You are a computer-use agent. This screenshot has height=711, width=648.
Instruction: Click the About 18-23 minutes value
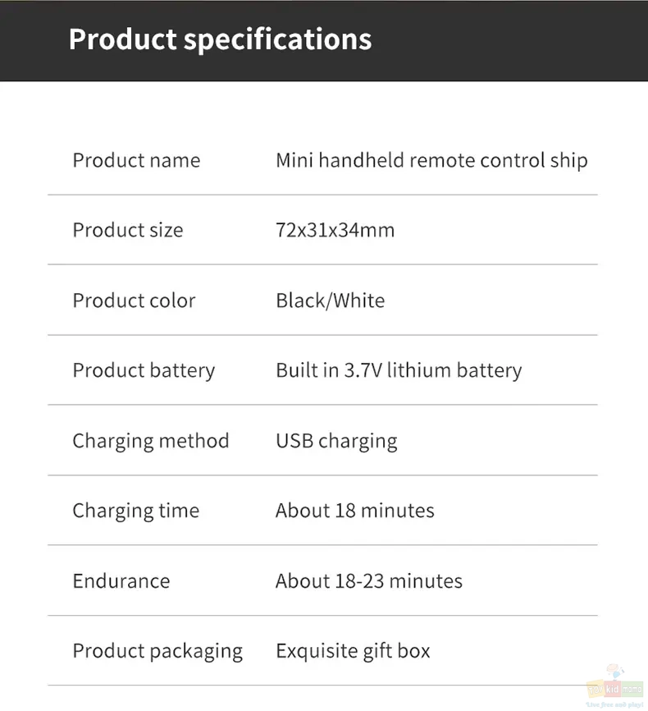pyautogui.click(x=369, y=581)
